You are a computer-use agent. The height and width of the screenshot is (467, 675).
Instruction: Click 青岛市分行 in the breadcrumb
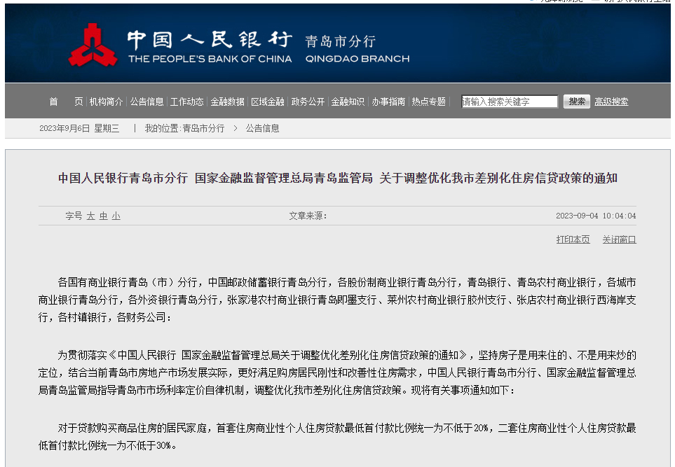[x=203, y=128]
